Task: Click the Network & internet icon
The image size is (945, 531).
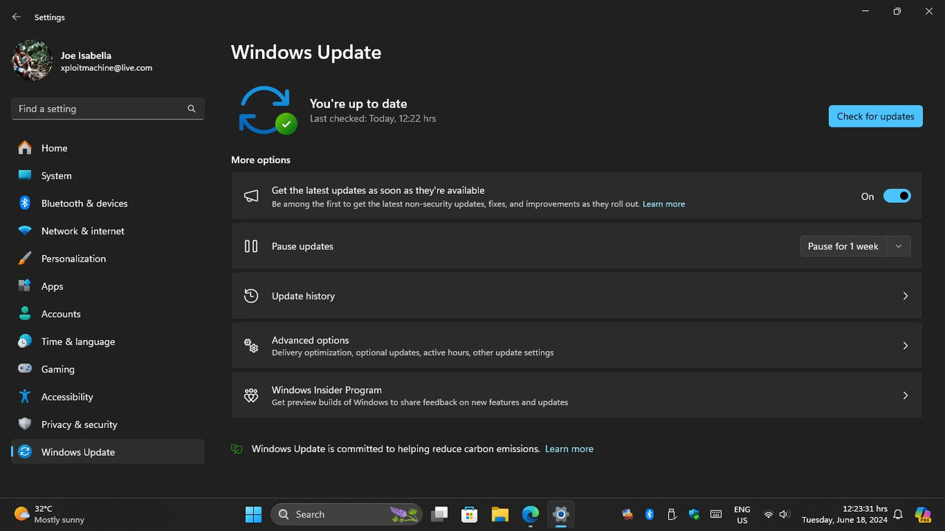Action: [24, 231]
